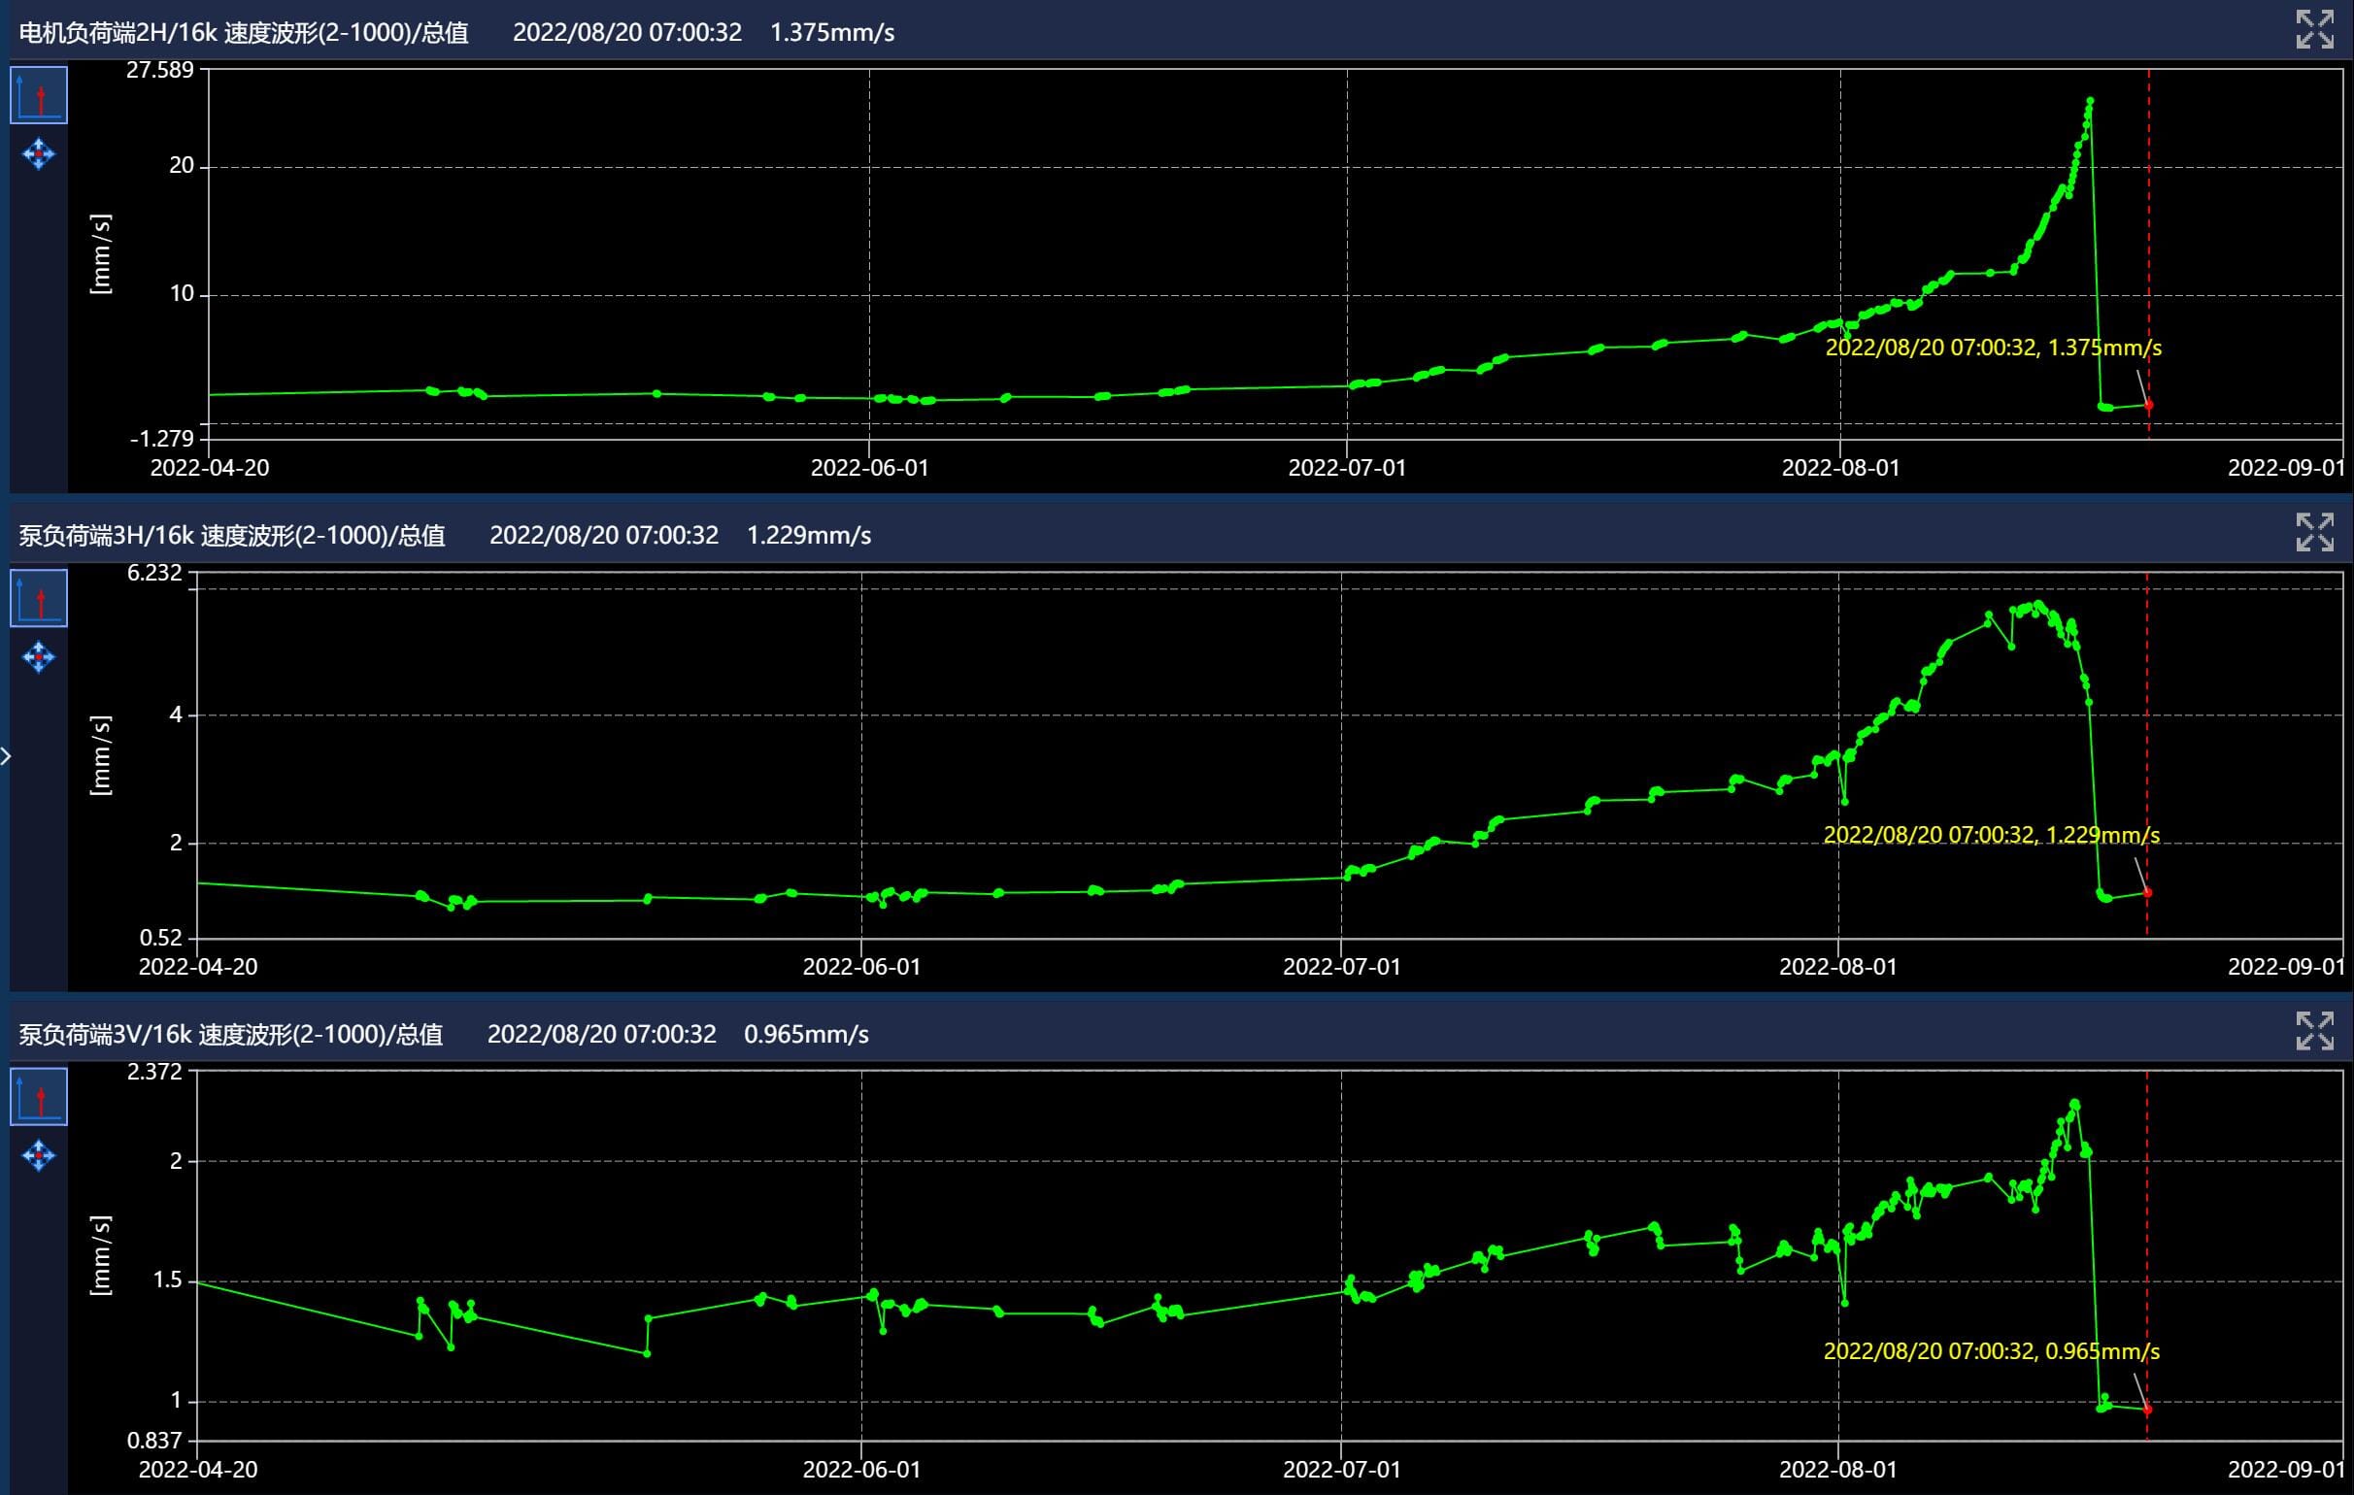This screenshot has width=2354, height=1495.
Task: Click the Y-axis scale icon in the 泵负荷端3H chart
Action: click(39, 598)
